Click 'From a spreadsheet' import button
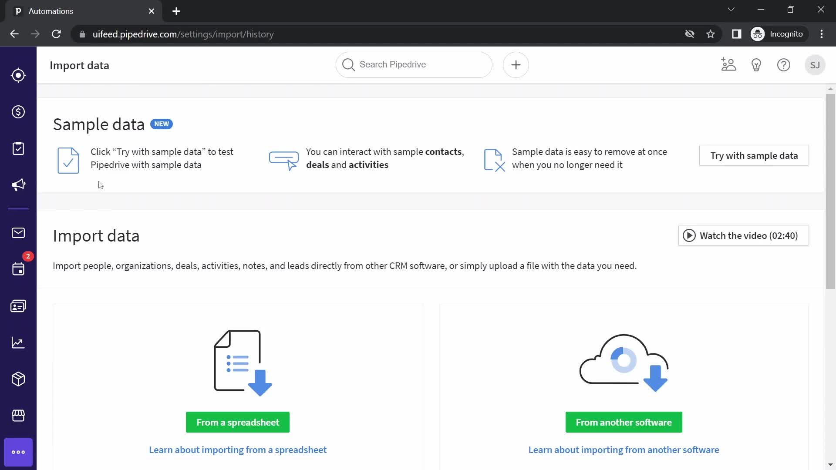 click(x=238, y=423)
